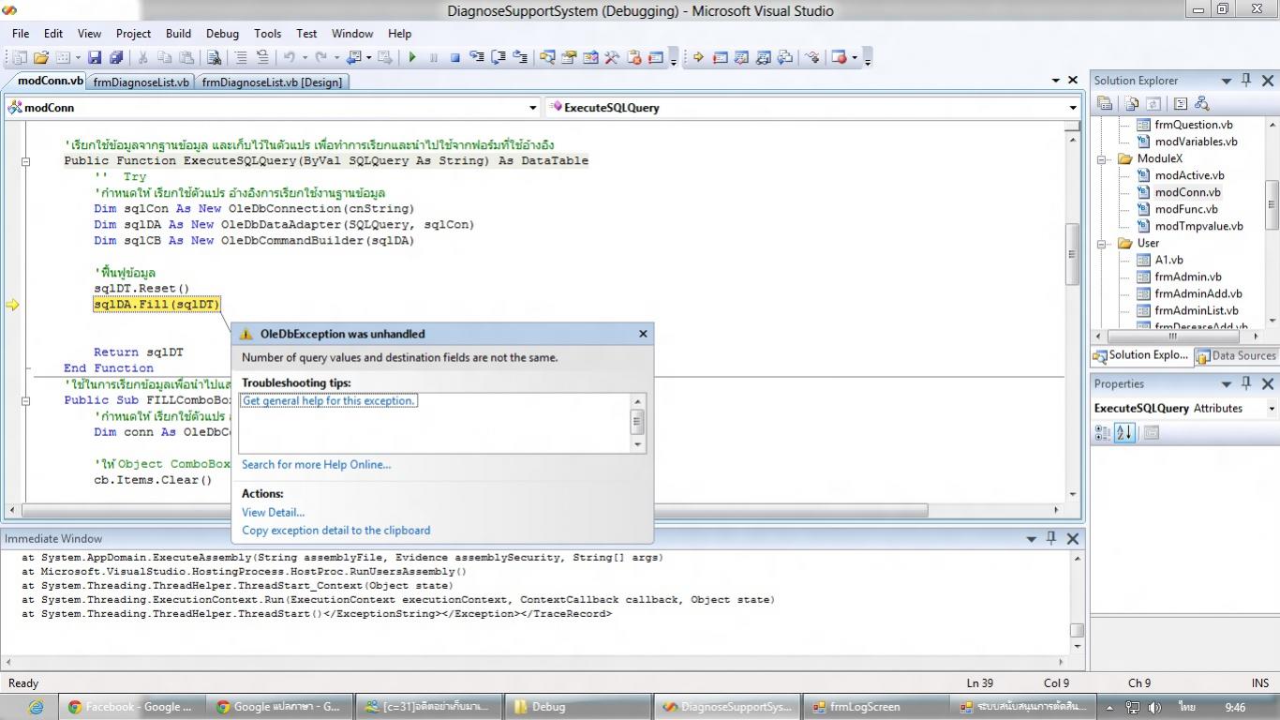
Task: Open the modConn class dropdown
Action: (x=533, y=108)
